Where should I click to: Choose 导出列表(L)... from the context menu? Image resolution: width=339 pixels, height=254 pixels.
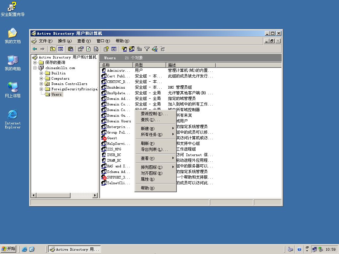pyautogui.click(x=156, y=149)
